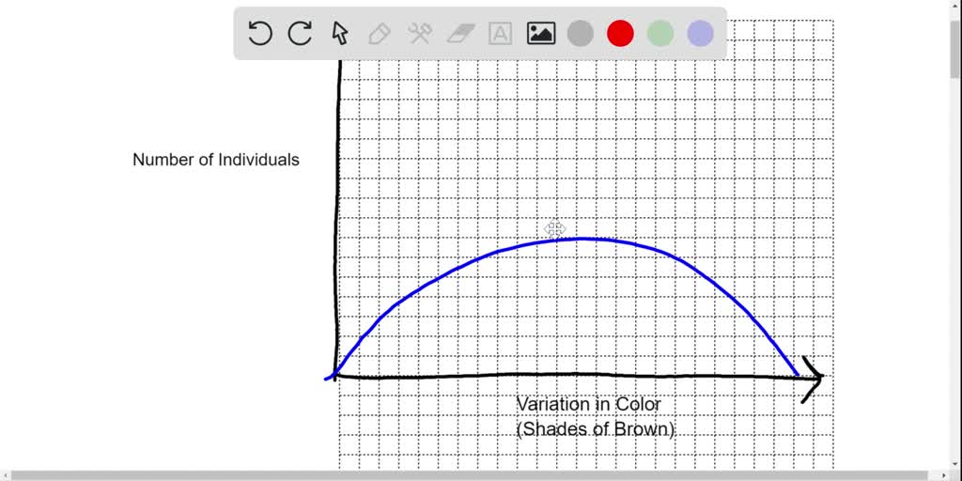Pick the lavender blue color swatch
The height and width of the screenshot is (481, 962).
(x=700, y=33)
